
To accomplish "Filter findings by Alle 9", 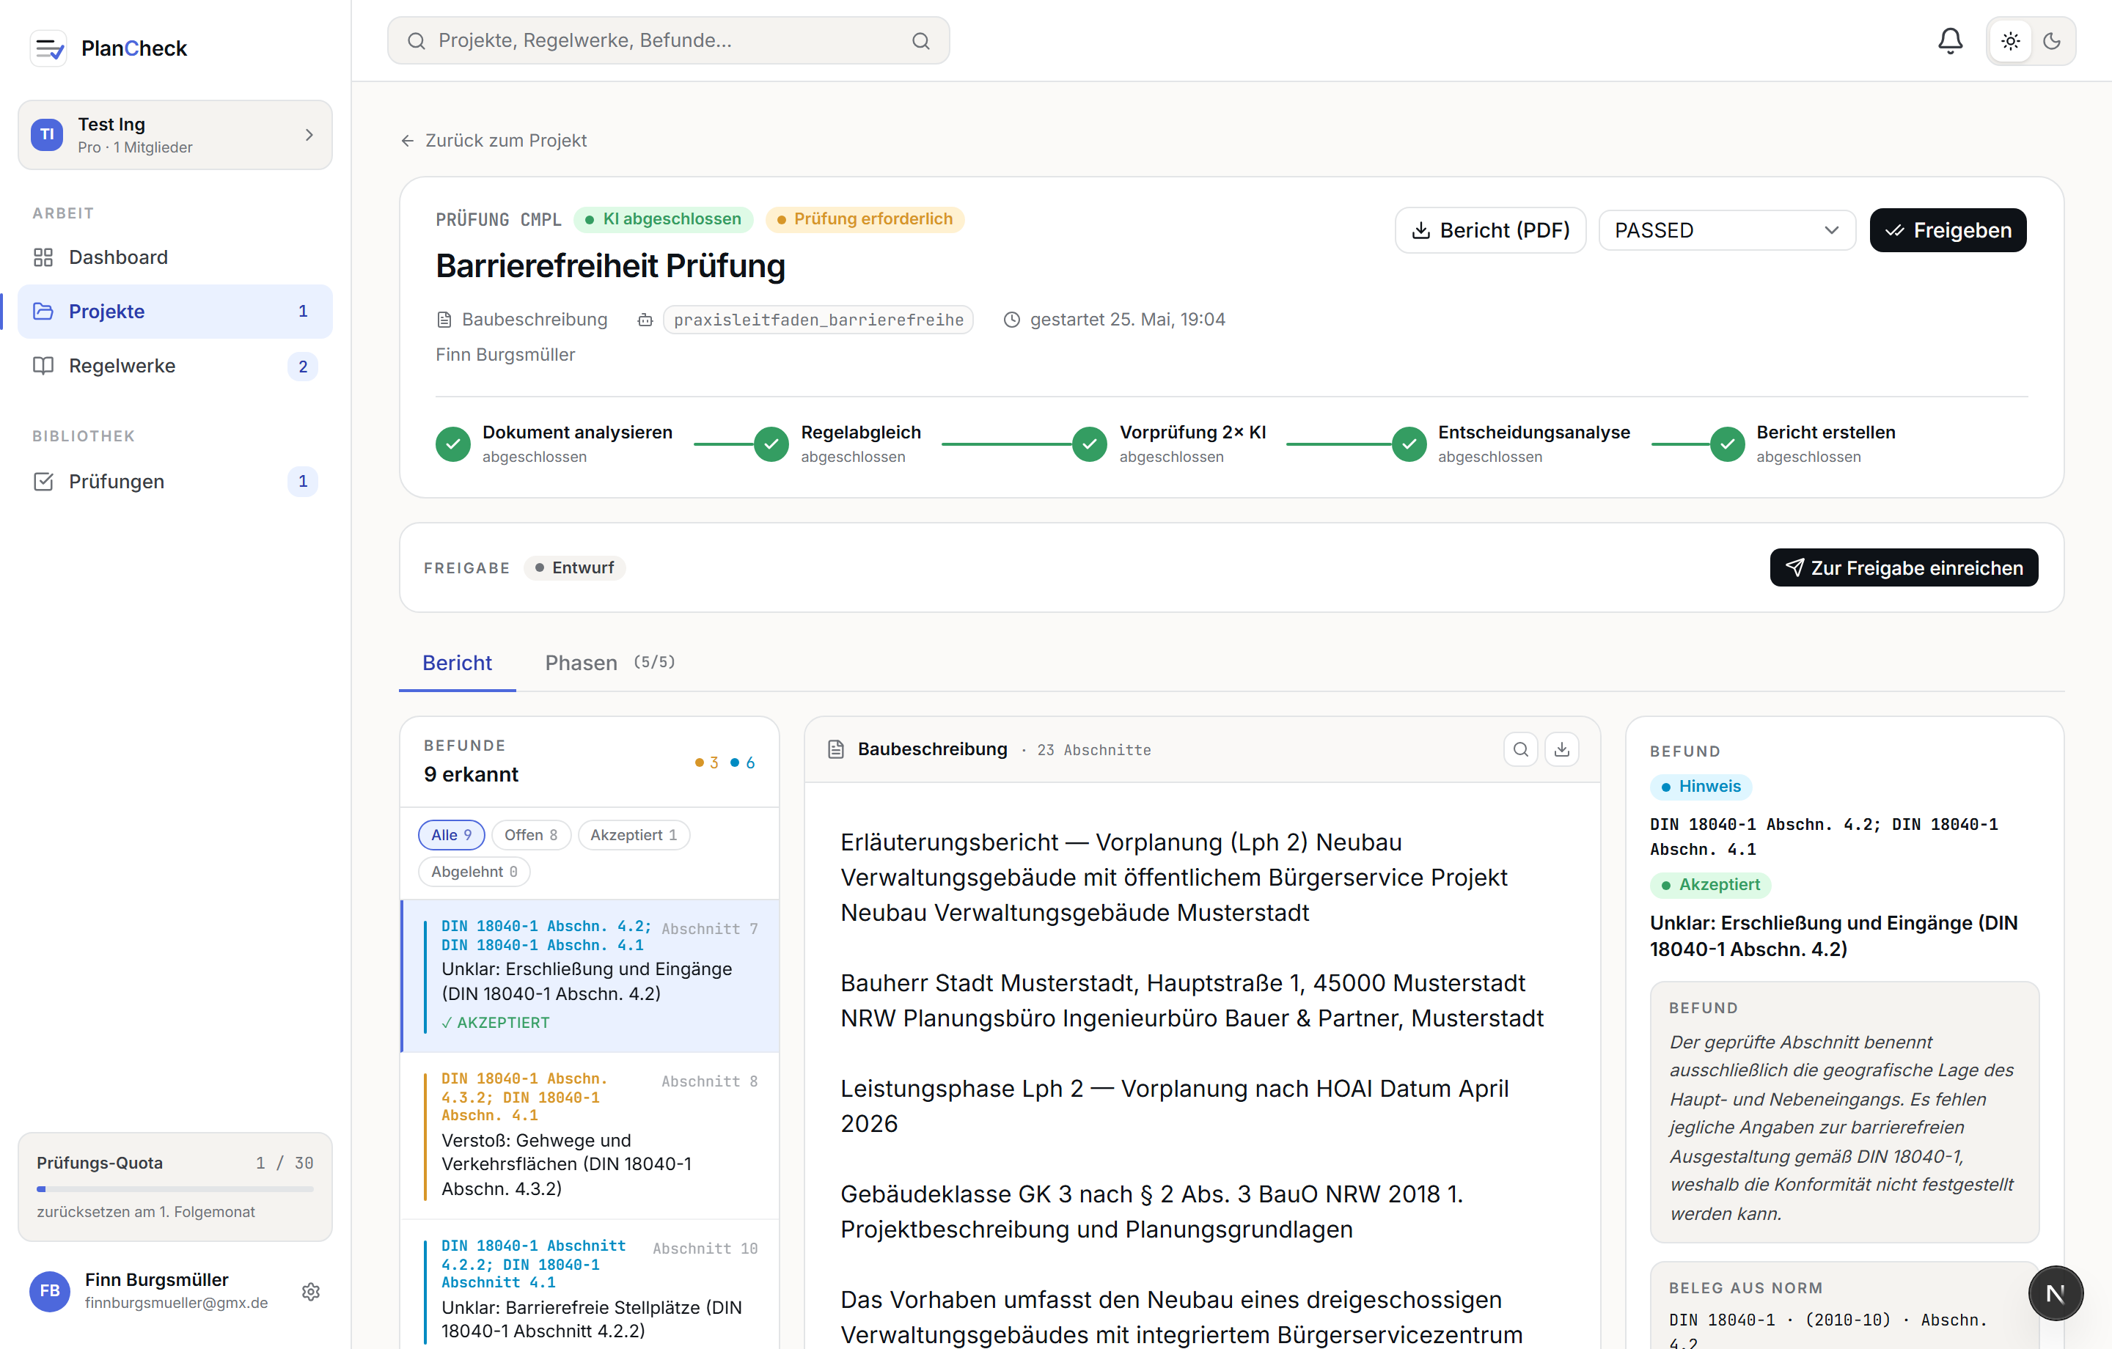I will 451,835.
